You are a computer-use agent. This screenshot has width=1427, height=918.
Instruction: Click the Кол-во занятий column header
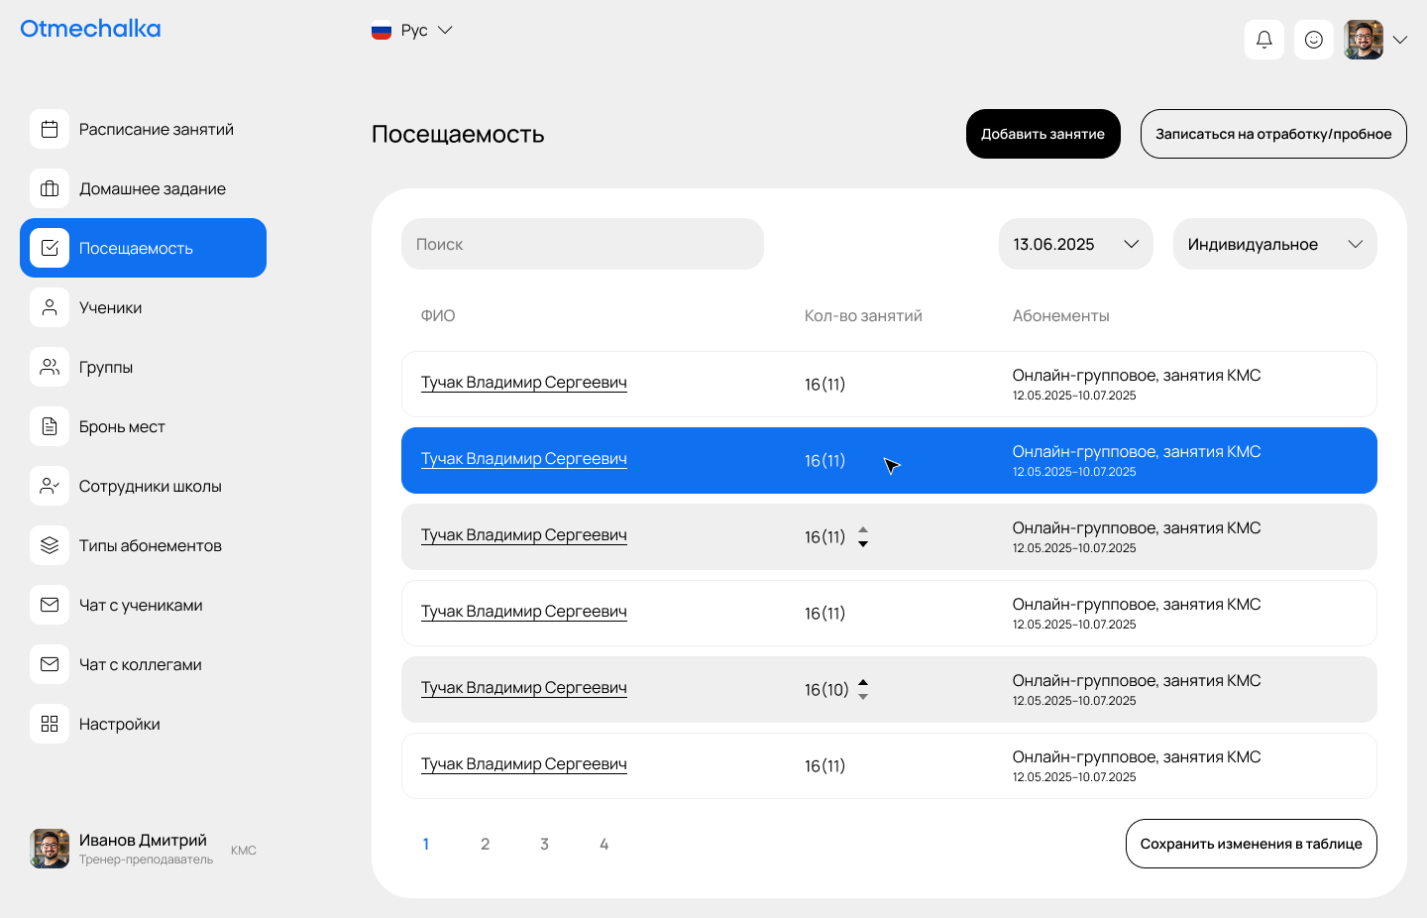pyautogui.click(x=863, y=315)
